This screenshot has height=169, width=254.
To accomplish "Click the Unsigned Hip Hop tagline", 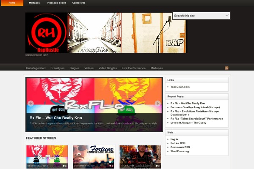I will coord(36,55).
